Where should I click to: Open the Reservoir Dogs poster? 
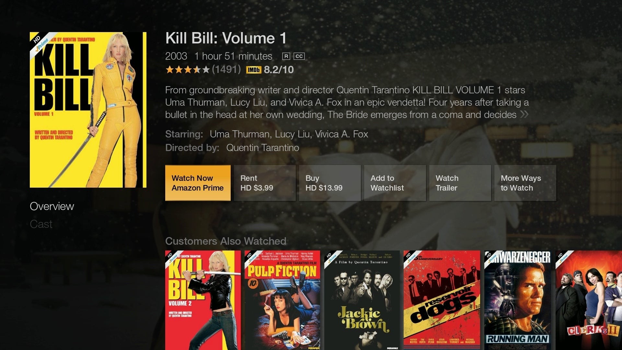click(442, 300)
